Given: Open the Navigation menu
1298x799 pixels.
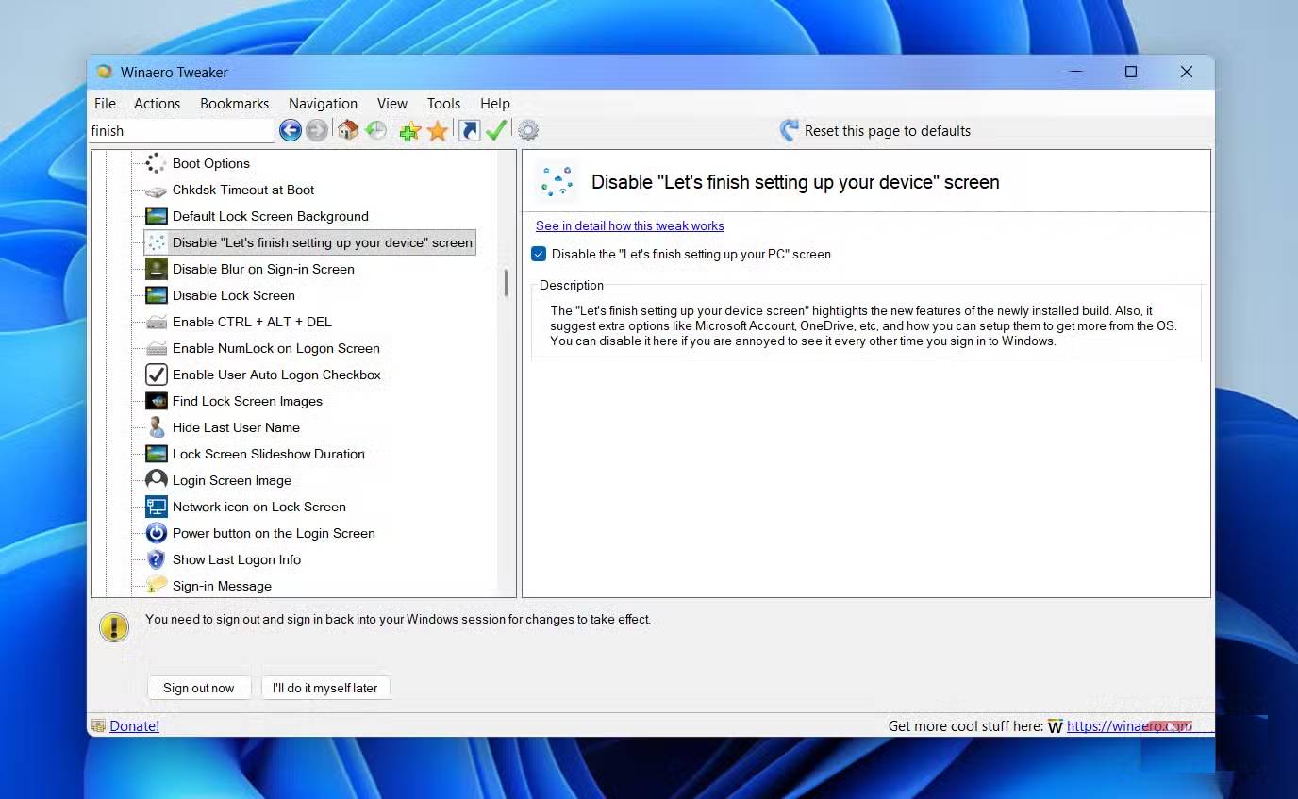Looking at the screenshot, I should pos(323,104).
